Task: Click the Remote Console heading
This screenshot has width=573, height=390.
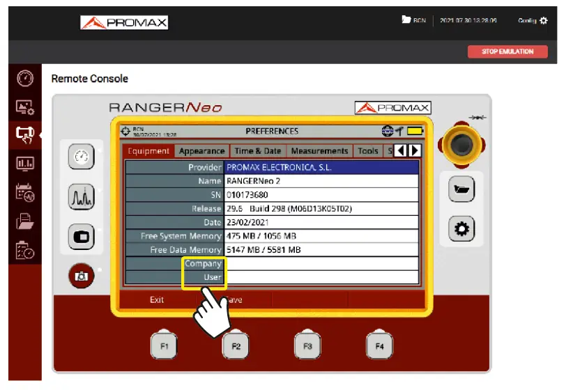Action: click(89, 79)
